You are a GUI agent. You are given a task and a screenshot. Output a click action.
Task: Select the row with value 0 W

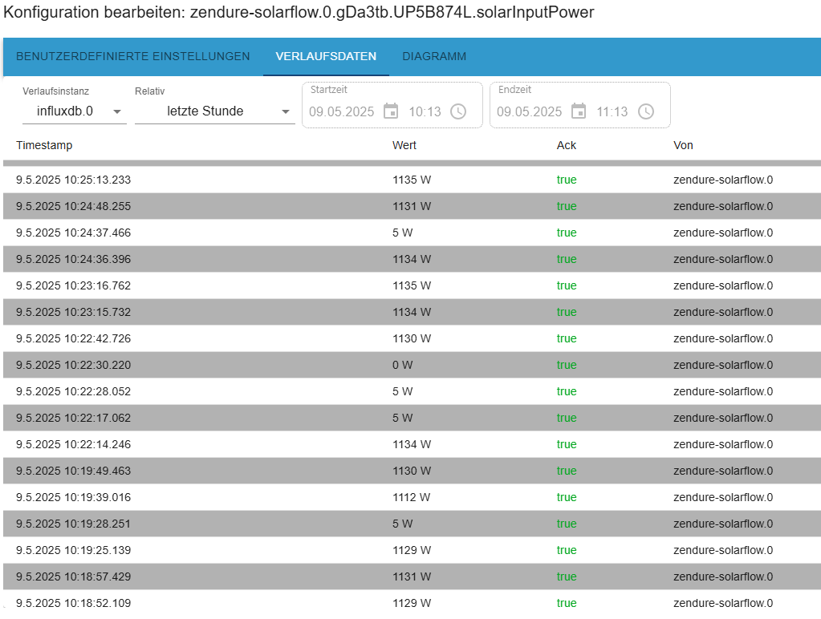[412, 365]
